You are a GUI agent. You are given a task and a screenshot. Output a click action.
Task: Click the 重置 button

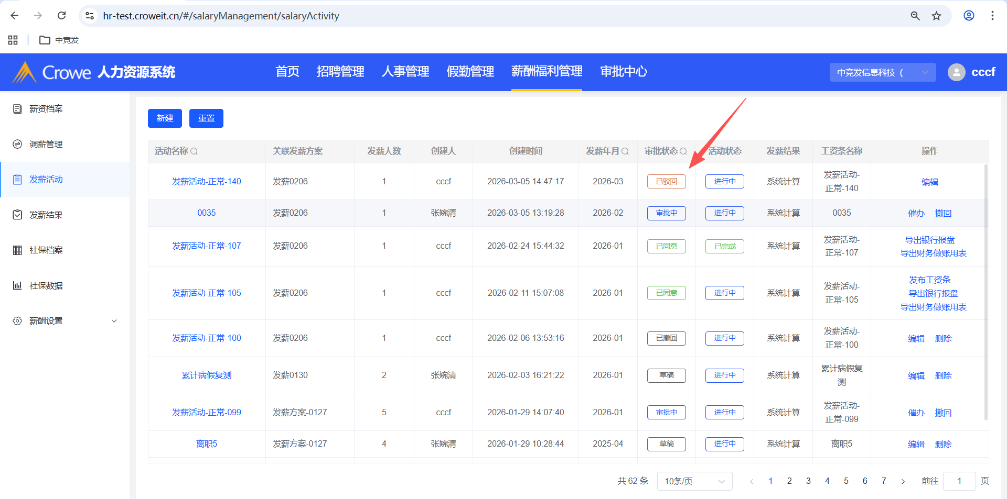coord(206,118)
